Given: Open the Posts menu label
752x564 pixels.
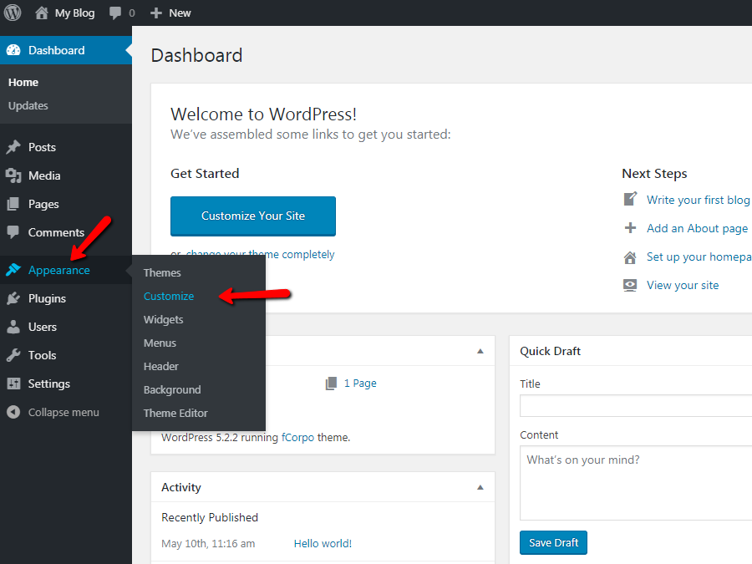Looking at the screenshot, I should [x=43, y=147].
